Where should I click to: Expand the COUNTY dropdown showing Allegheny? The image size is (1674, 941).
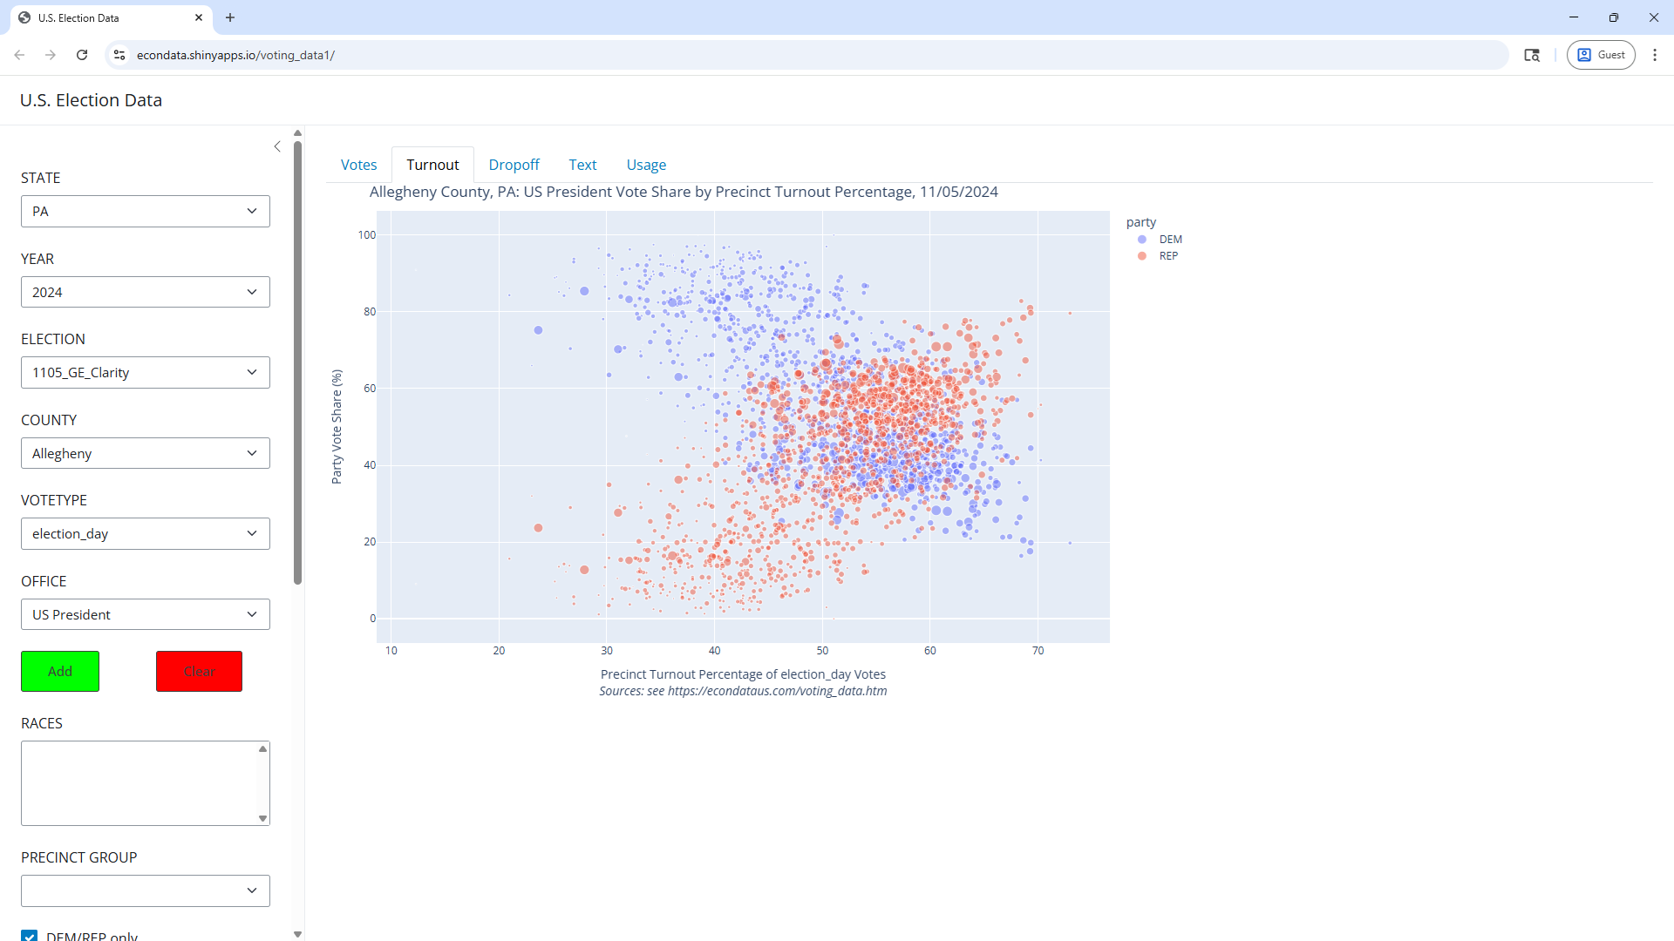coord(146,453)
